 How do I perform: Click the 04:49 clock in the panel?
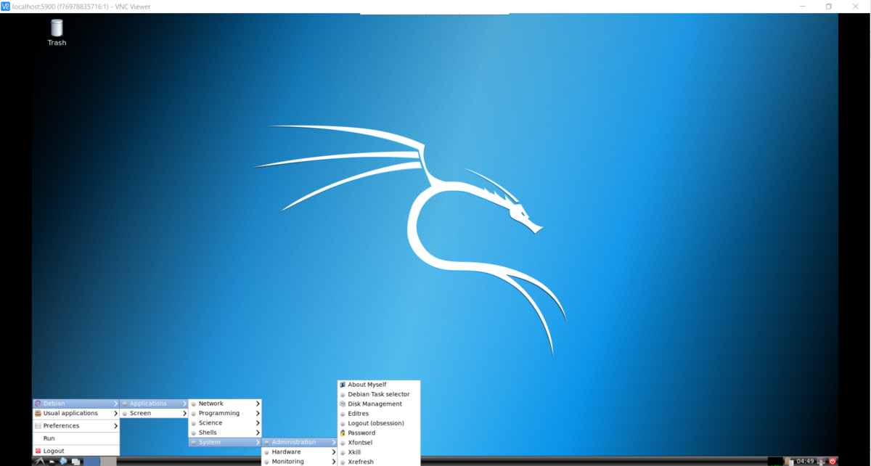pos(805,461)
